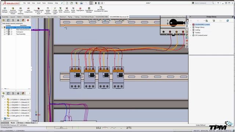
Task: Switch to the Evaluate tab
Action: click(x=26, y=17)
